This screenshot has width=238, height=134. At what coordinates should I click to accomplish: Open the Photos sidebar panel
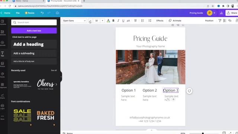(3, 64)
